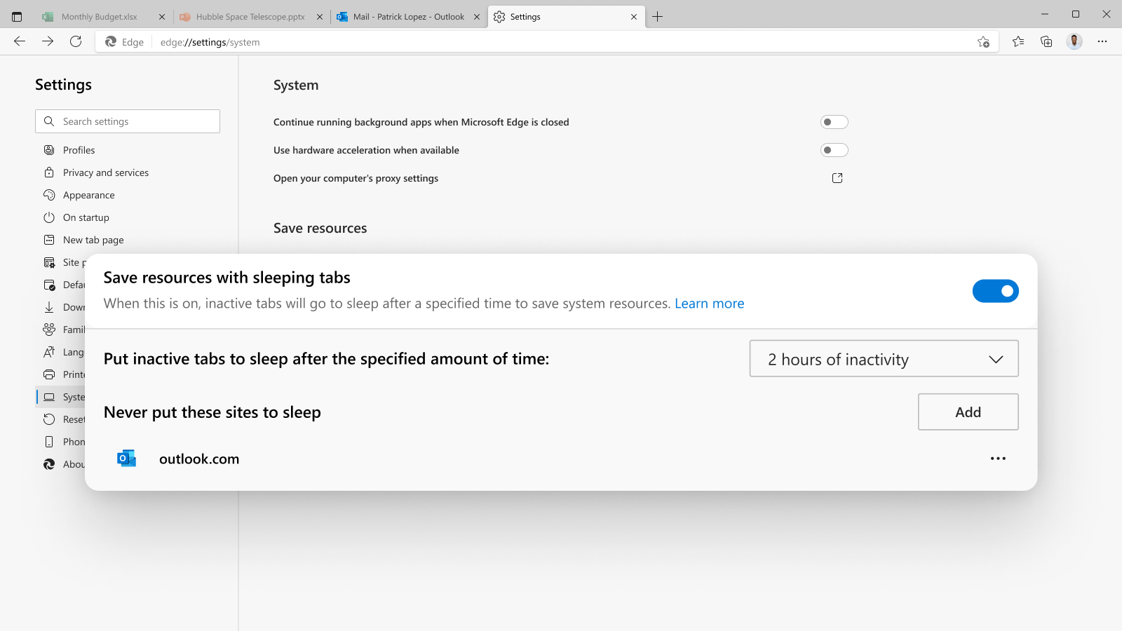Open the Favorites star list icon
Image resolution: width=1122 pixels, height=631 pixels.
coord(1018,41)
